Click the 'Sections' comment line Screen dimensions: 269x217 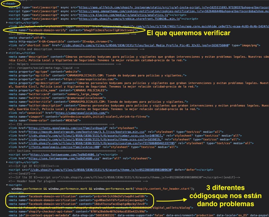tap(66, 151)
